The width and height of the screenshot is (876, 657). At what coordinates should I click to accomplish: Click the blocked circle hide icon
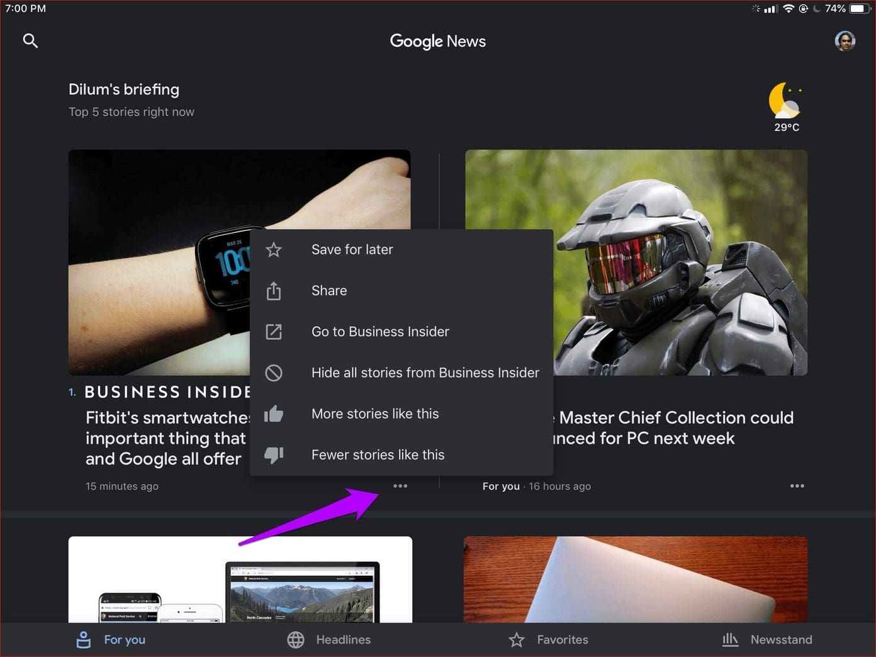[274, 373]
